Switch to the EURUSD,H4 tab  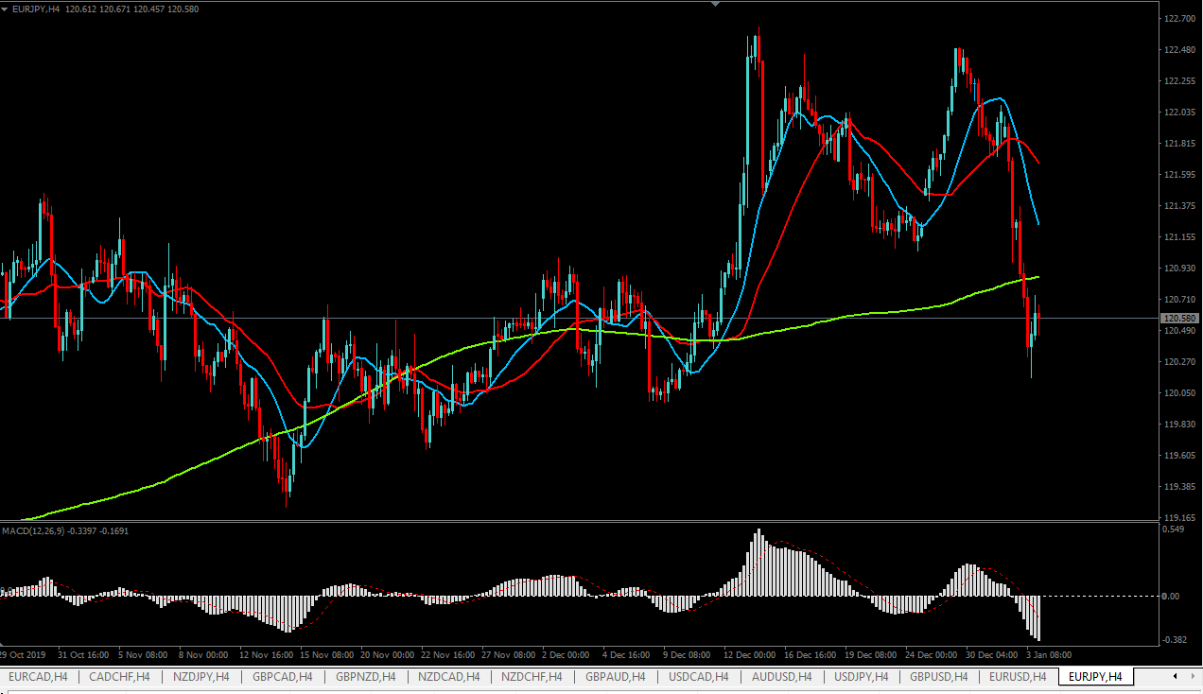pos(1018,677)
